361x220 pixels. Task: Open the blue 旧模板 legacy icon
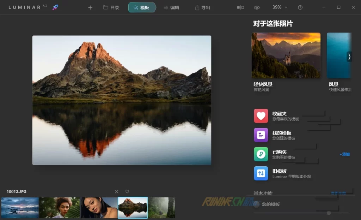[x=261, y=173]
